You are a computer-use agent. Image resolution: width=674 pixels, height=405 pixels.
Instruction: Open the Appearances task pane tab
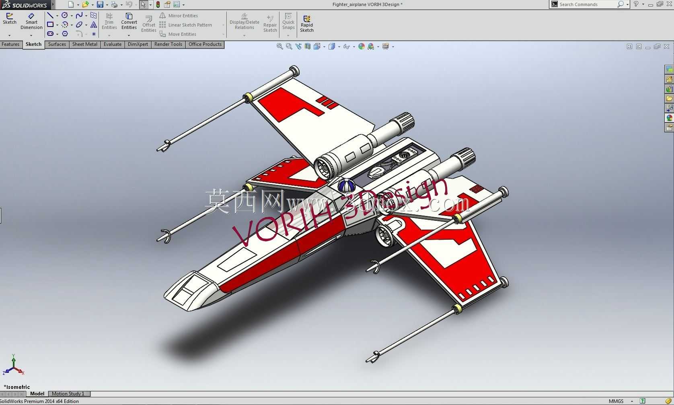(x=669, y=118)
